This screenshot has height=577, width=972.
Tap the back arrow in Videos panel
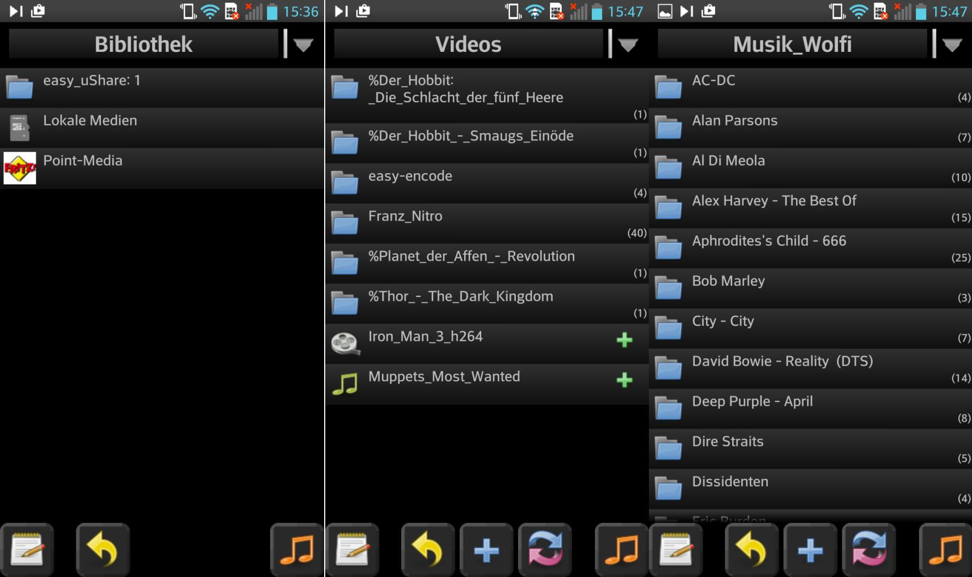click(x=428, y=550)
